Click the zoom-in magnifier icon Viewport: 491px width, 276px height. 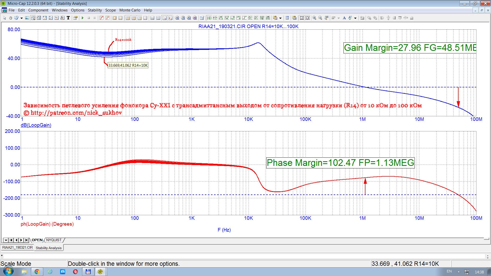(314, 18)
